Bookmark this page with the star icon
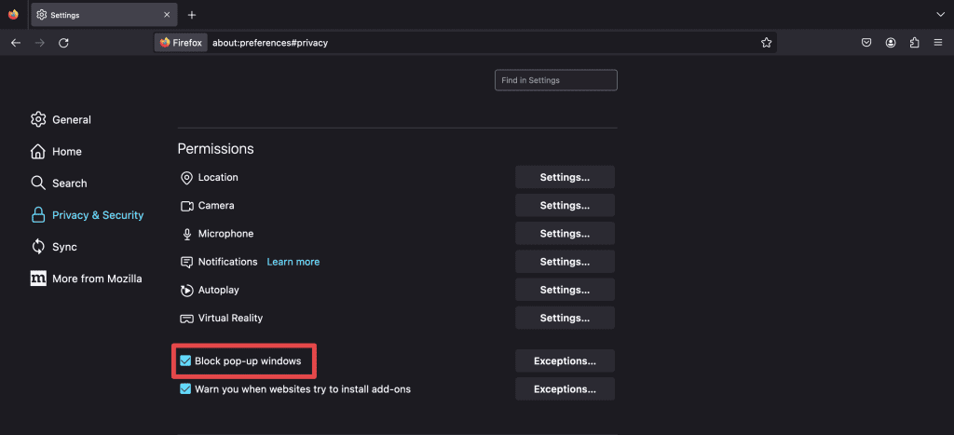954x435 pixels. (x=766, y=43)
